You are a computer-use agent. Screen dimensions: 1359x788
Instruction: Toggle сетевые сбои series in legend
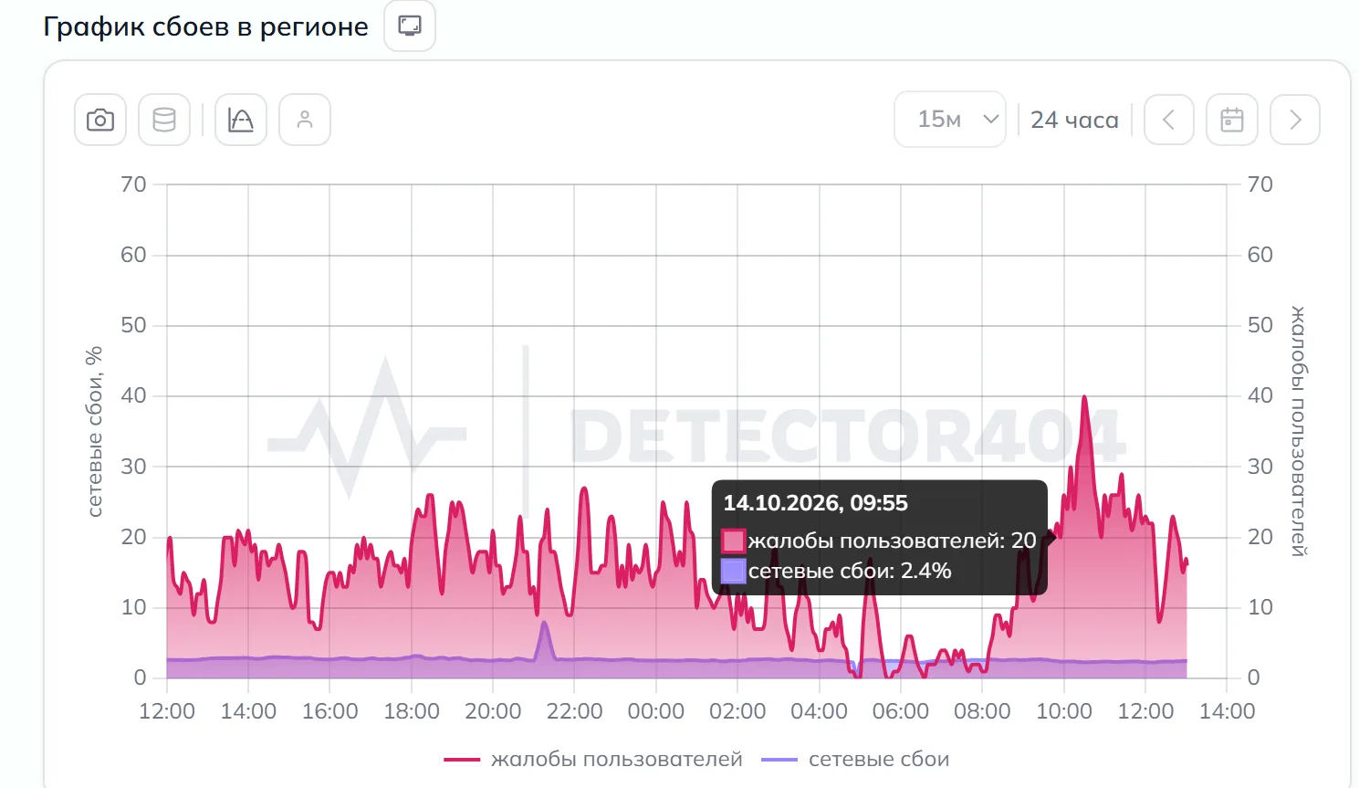(879, 759)
